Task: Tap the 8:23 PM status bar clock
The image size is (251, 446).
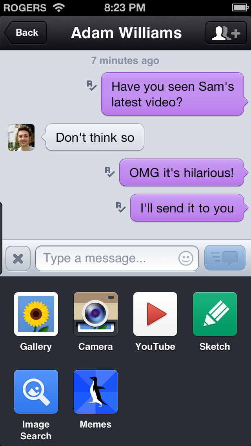Action: pos(125,7)
